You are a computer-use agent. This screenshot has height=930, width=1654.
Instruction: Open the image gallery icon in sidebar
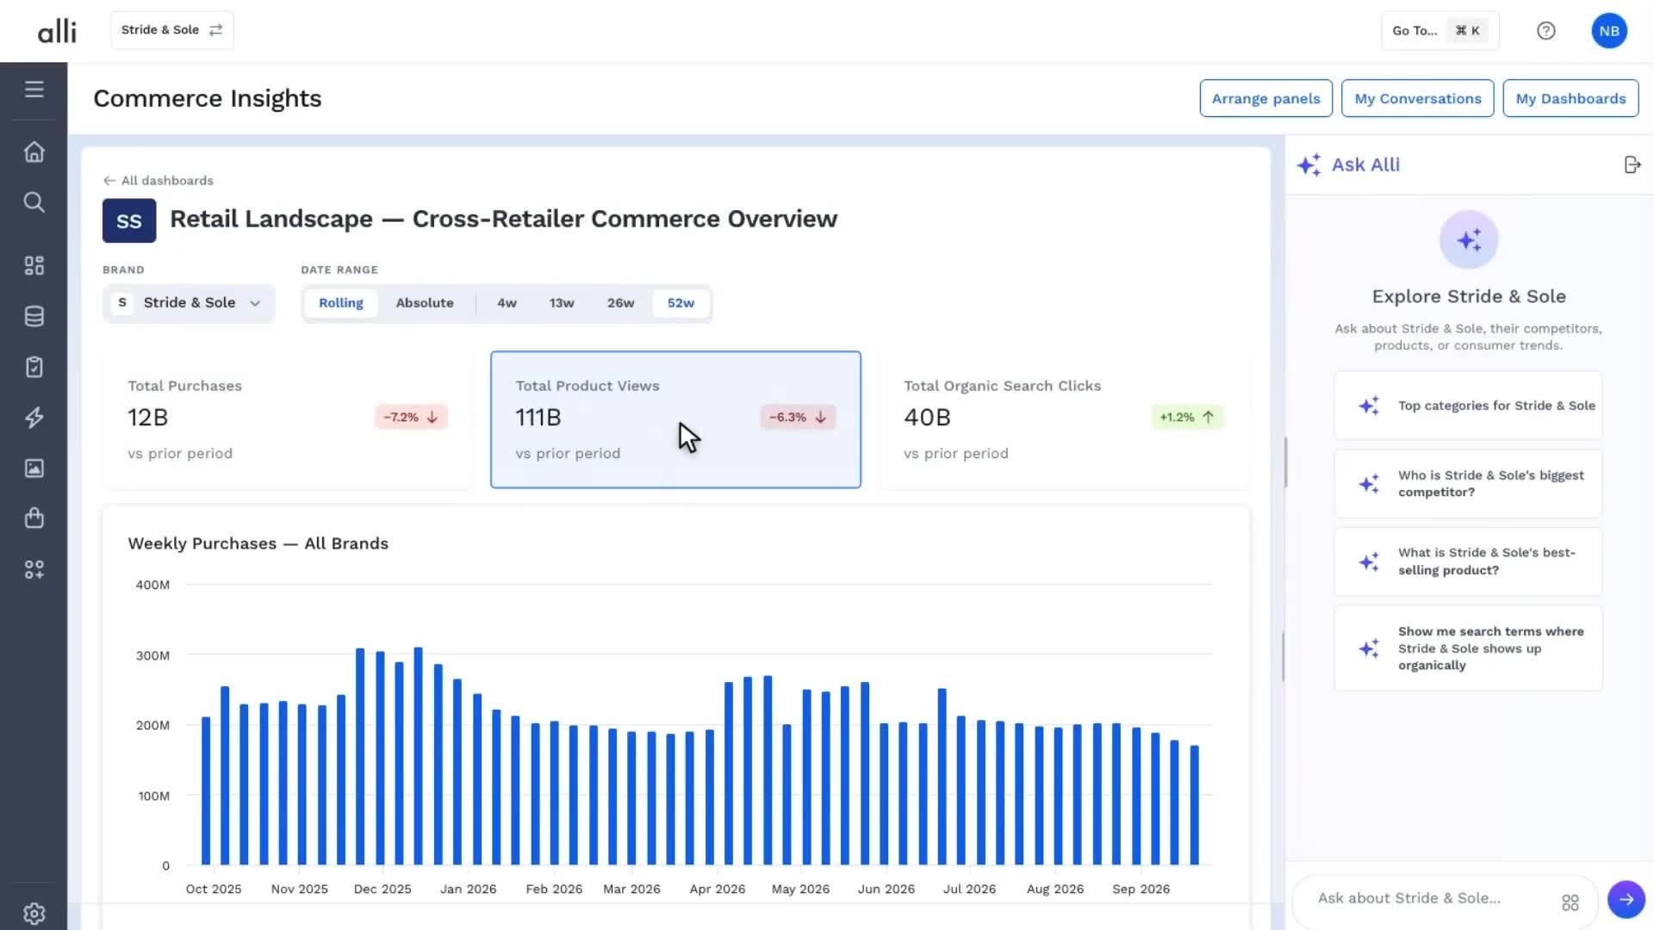tap(34, 468)
